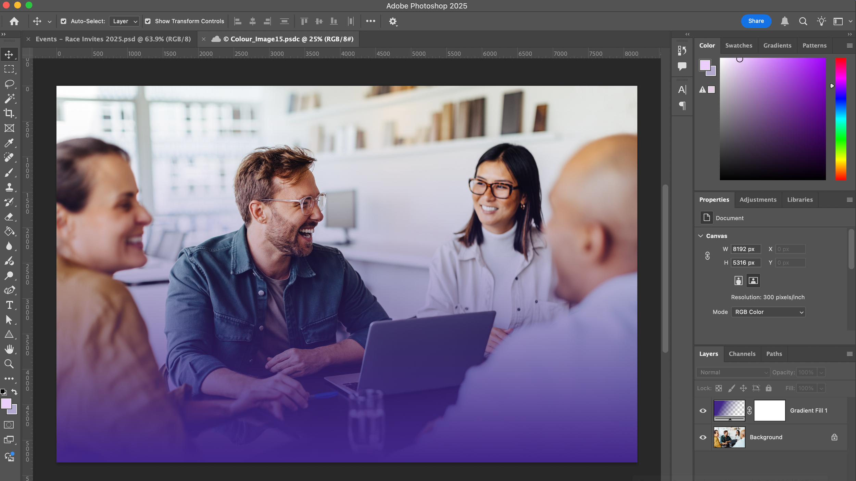856x481 pixels.
Task: Select the Zoom tool in toolbar
Action: (x=9, y=364)
